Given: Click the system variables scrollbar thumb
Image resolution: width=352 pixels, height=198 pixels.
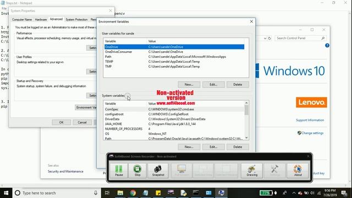Looking at the screenshot, I should pos(246,110).
